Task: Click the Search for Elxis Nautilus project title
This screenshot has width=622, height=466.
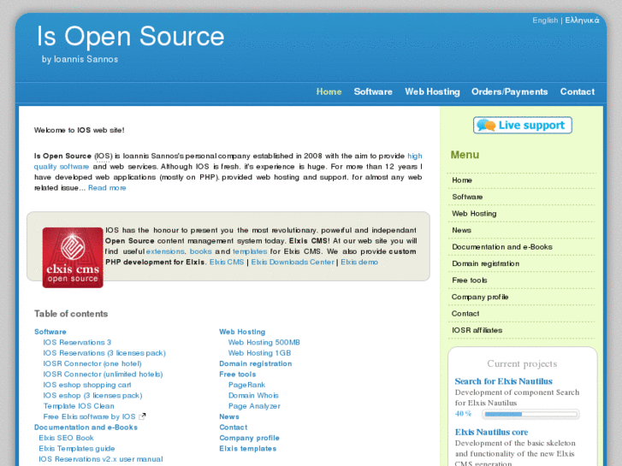Action: point(503,381)
